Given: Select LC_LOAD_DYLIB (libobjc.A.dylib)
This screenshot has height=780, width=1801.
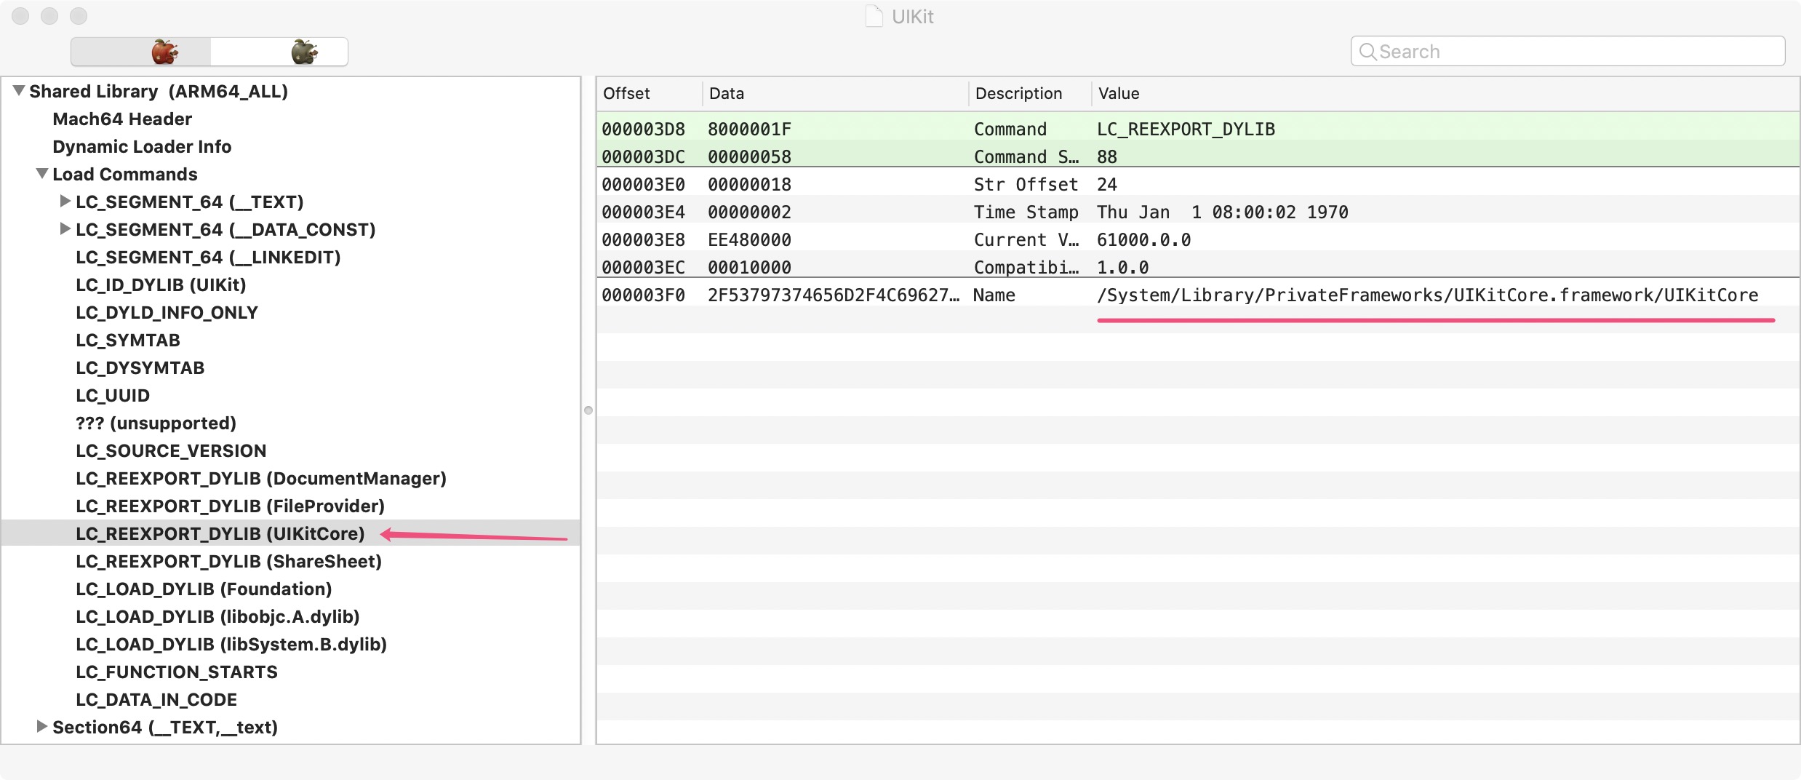Looking at the screenshot, I should tap(217, 616).
